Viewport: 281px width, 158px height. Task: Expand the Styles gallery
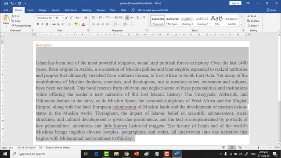241,25
